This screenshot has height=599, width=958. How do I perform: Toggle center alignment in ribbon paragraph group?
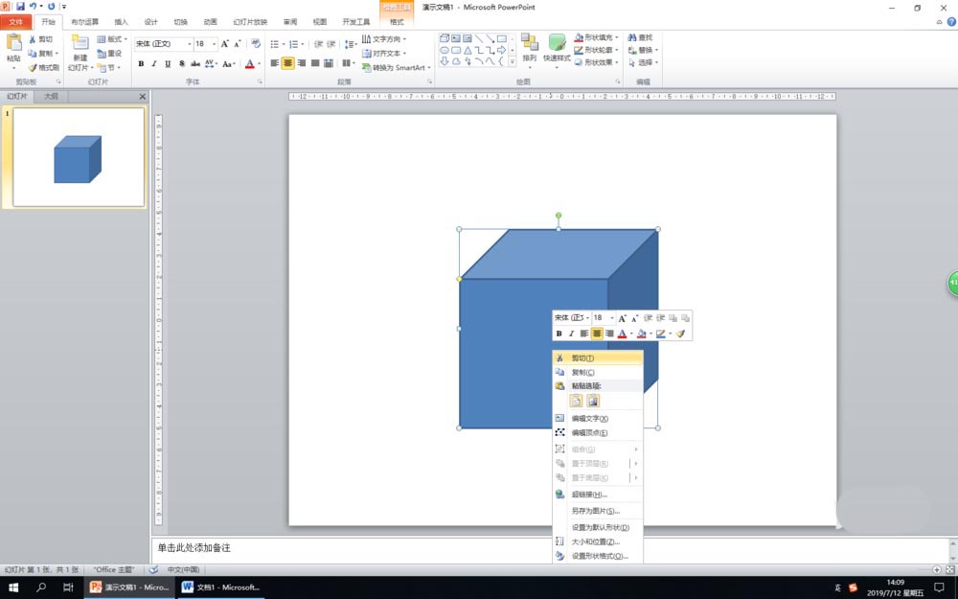click(287, 63)
